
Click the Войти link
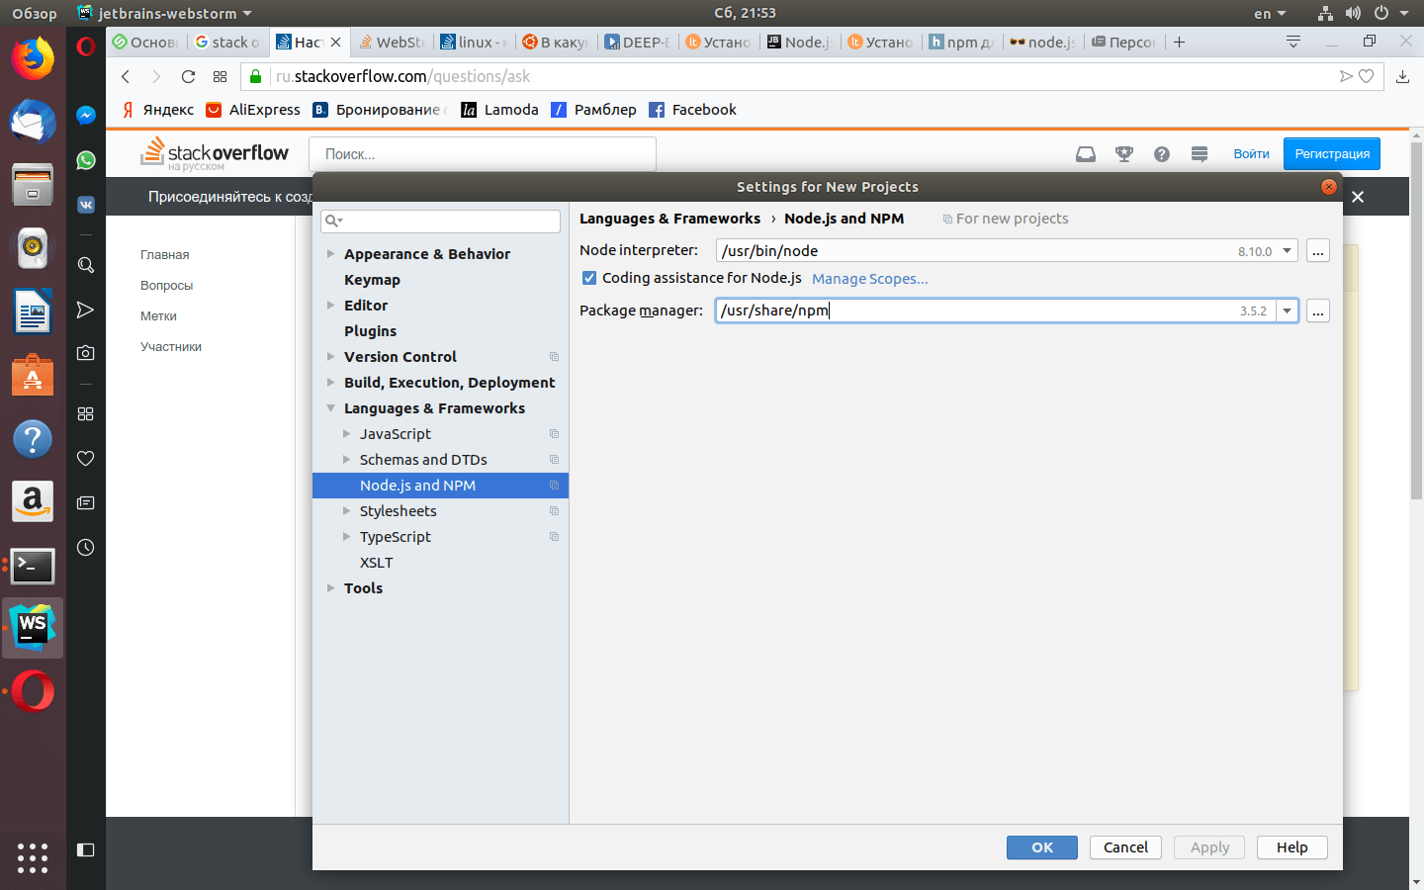1251,153
